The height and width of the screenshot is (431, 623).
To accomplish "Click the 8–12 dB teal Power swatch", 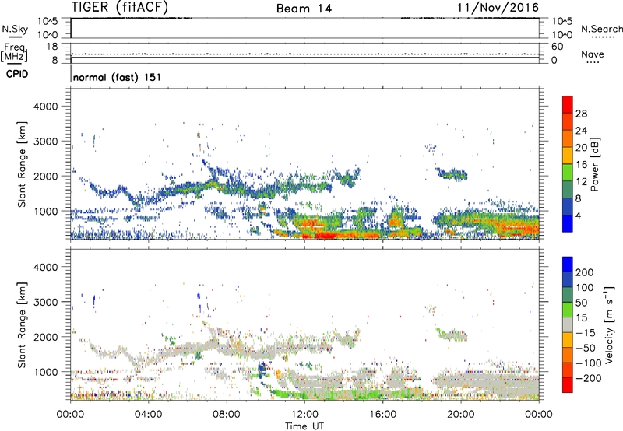I will 568,190.
